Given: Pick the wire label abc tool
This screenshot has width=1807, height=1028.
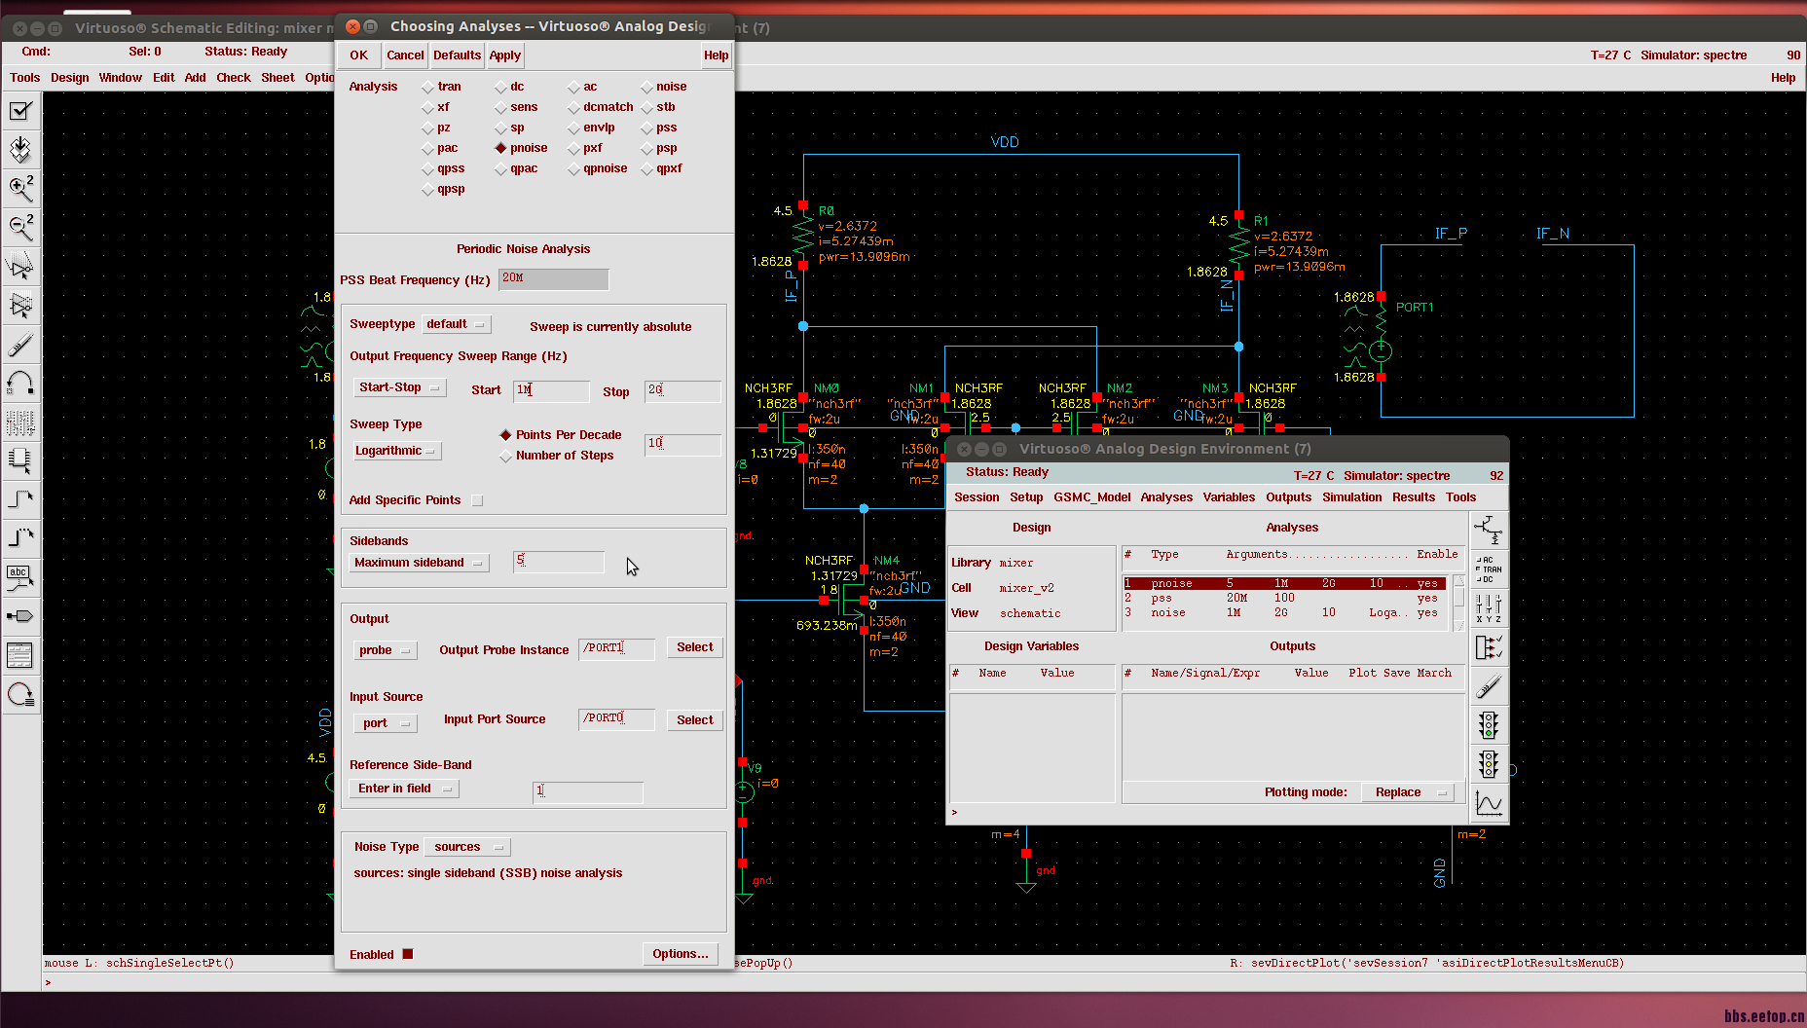Looking at the screenshot, I should (x=20, y=577).
